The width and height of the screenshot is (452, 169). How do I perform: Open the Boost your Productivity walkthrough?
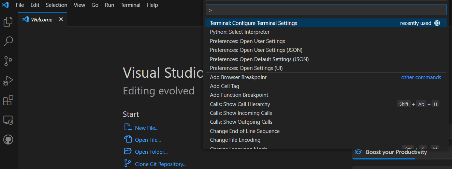tap(402, 152)
